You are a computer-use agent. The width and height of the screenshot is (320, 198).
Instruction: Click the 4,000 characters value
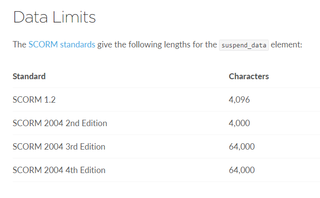pos(240,123)
